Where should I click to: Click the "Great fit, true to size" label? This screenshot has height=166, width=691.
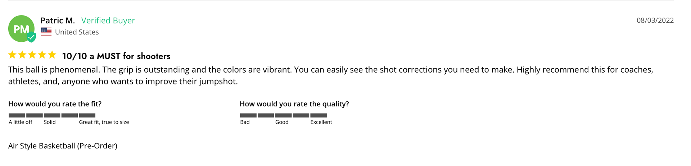[104, 122]
